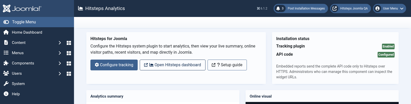Click the user avatar icon
This screenshot has height=104, width=411.
pos(377,8)
